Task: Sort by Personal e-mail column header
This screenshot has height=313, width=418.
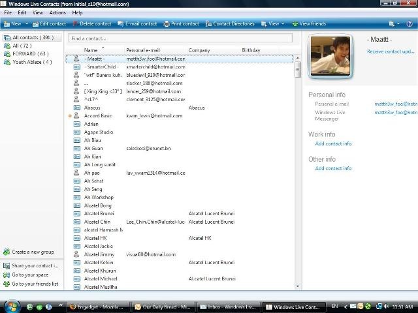Action: [155, 50]
